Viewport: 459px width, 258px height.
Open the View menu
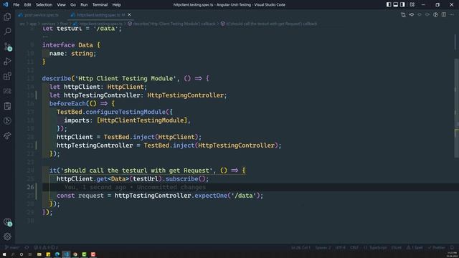(61, 5)
